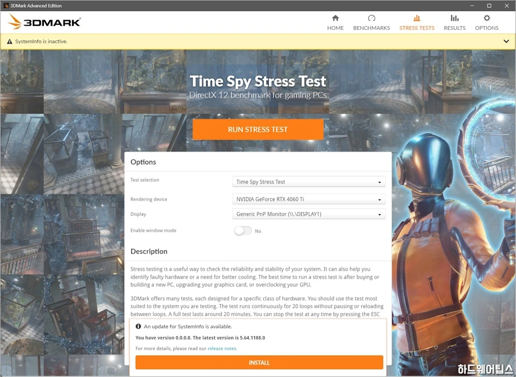Switch to the BENCHMARKS tab
The image size is (516, 377).
point(371,22)
